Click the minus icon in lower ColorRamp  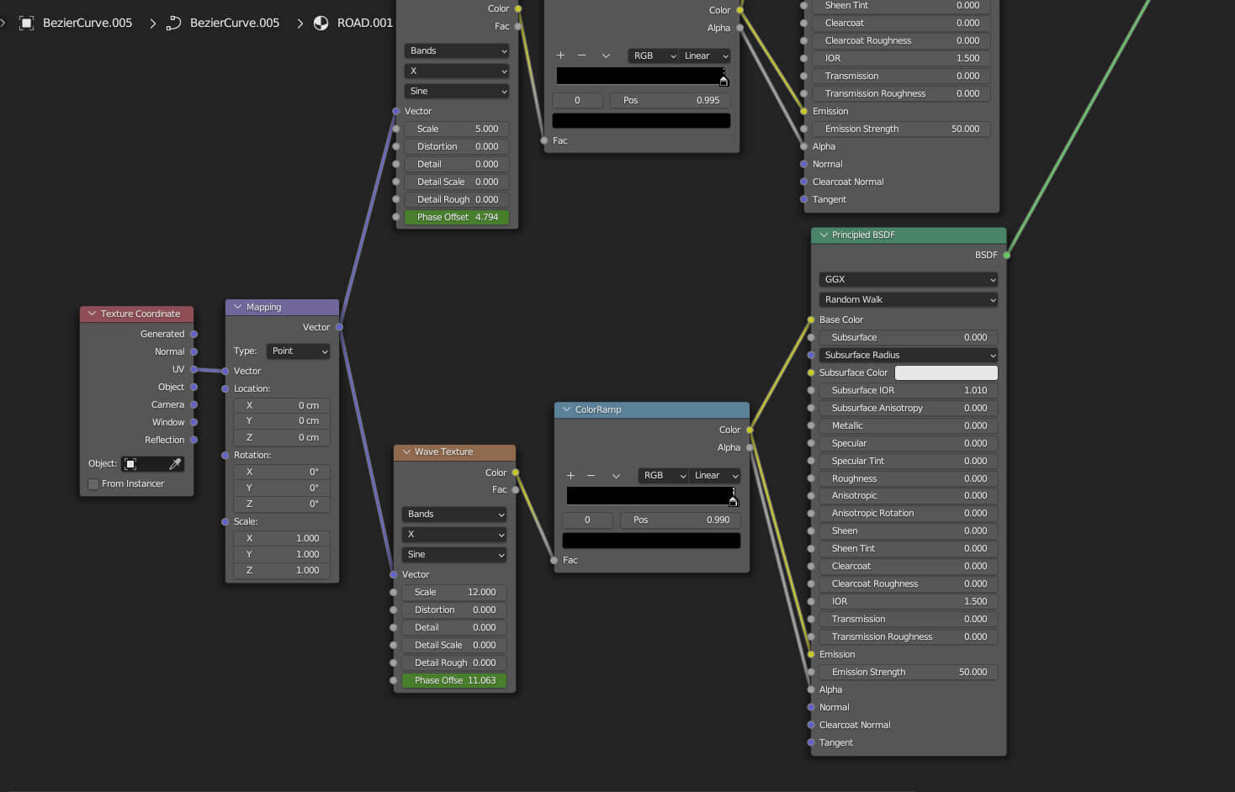tap(591, 476)
